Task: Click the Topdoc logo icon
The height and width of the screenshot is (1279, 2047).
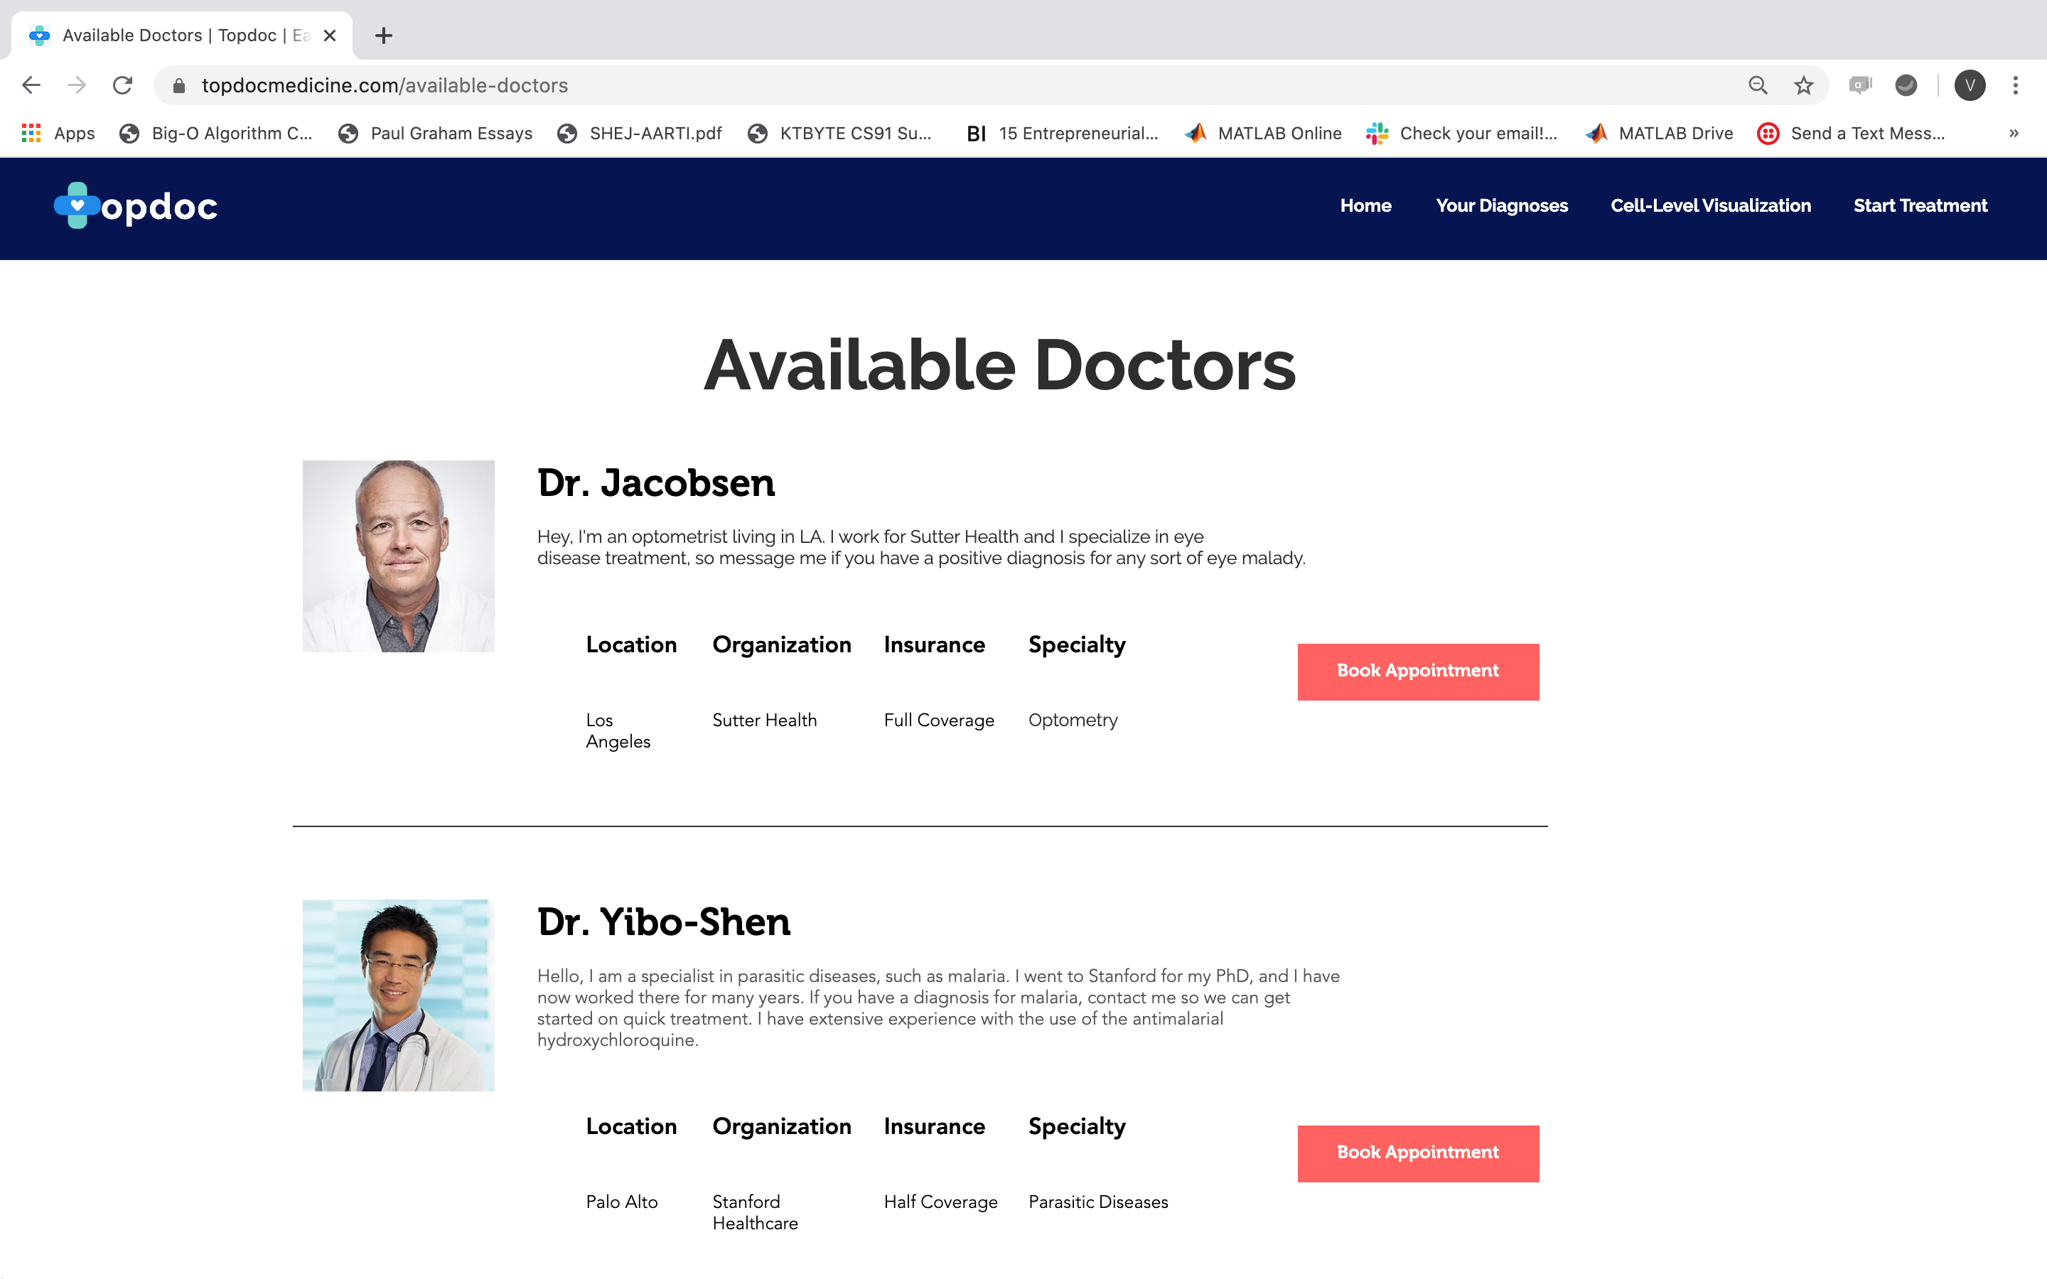Action: 76,205
